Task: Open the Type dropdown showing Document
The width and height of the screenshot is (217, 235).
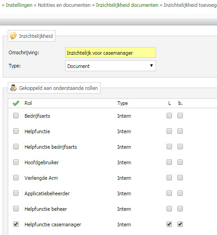Action: coord(111,66)
